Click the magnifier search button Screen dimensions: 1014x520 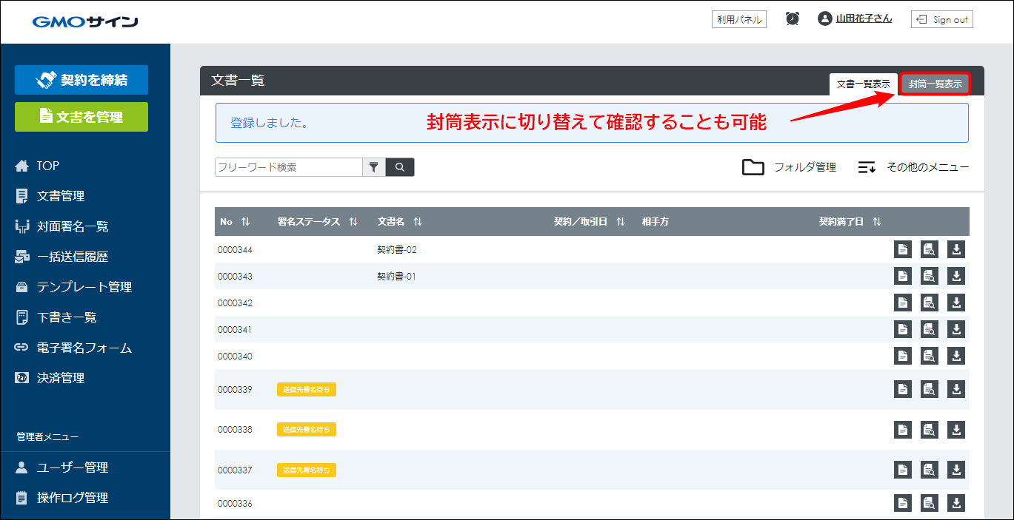click(400, 167)
